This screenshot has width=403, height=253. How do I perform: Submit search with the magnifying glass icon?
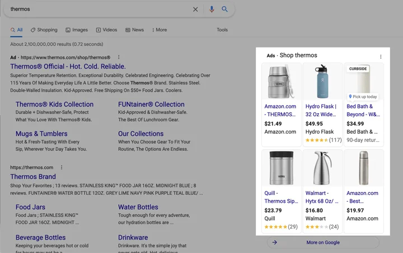(224, 9)
